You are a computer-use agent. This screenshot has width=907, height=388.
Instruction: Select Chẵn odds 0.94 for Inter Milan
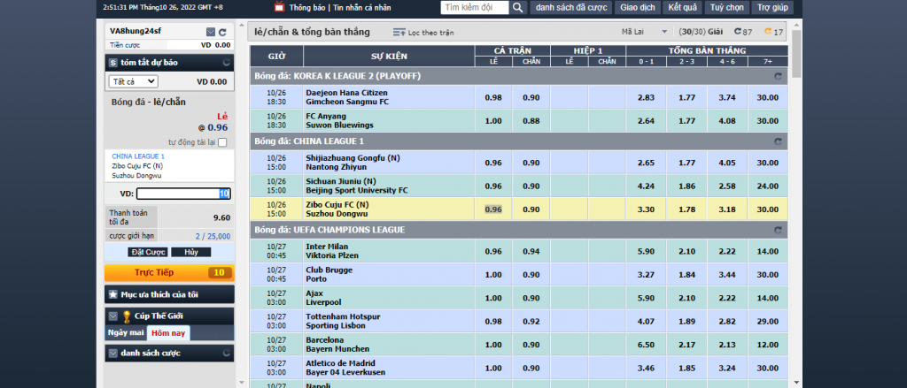coord(531,252)
